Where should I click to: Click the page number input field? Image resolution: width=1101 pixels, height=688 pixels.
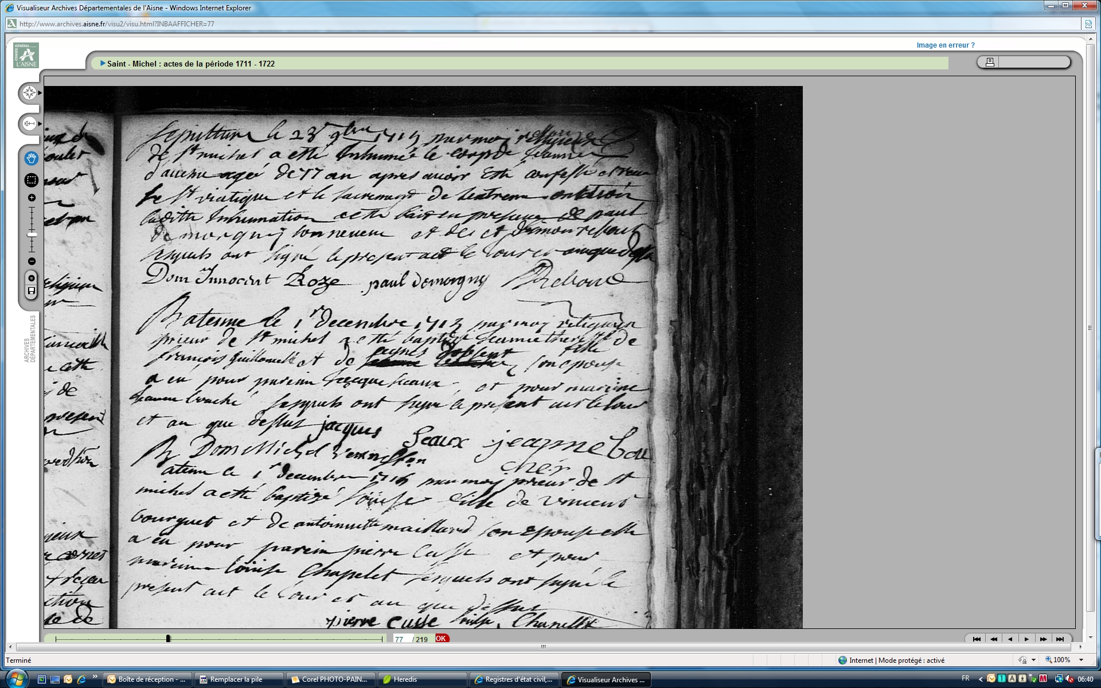coord(401,639)
